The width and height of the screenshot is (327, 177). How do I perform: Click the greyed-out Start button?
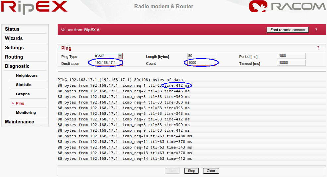[173, 171]
